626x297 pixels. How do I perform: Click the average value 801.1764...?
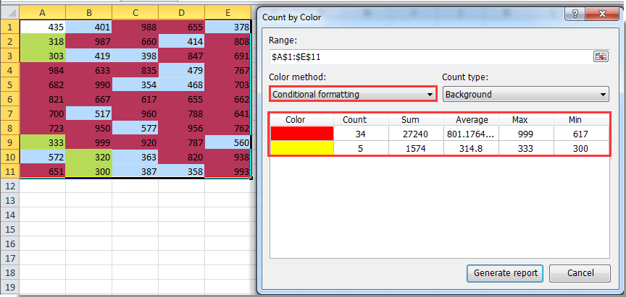[x=472, y=134]
